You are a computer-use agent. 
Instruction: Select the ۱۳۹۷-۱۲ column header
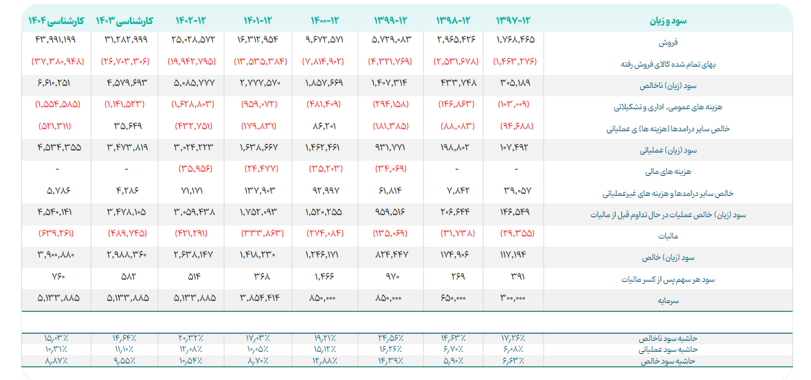click(x=515, y=21)
